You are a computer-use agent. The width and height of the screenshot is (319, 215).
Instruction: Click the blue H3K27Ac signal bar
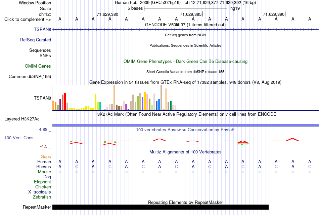click(185, 125)
